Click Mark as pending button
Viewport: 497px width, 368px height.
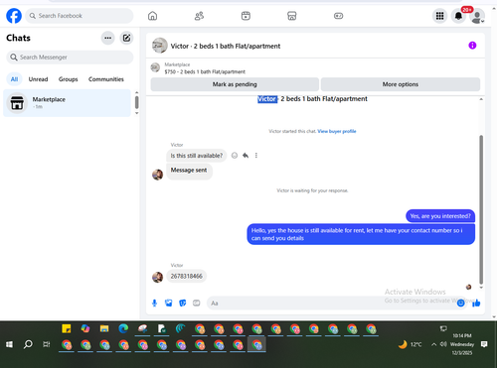coord(235,84)
